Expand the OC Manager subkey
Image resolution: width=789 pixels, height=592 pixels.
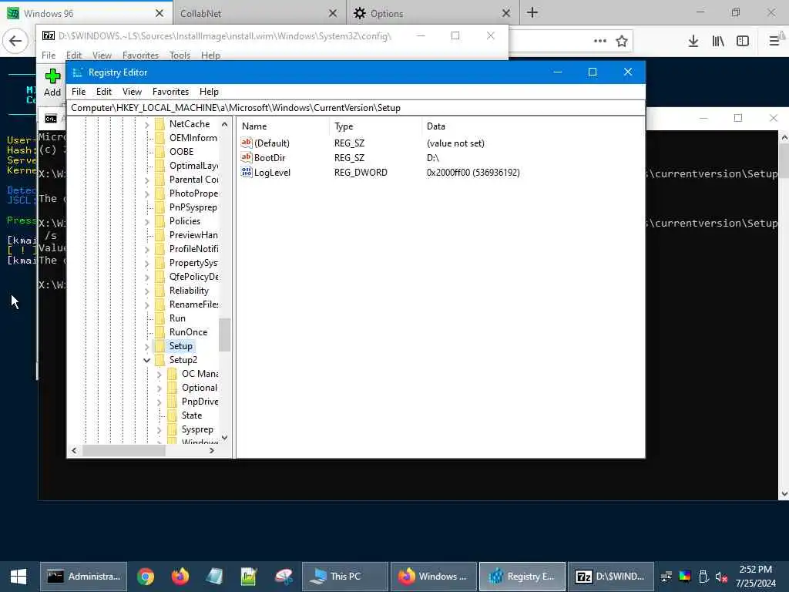pyautogui.click(x=159, y=374)
